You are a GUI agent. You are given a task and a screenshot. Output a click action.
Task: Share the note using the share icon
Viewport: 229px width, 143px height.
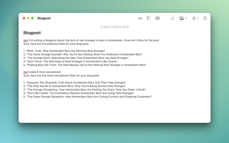click(x=205, y=18)
